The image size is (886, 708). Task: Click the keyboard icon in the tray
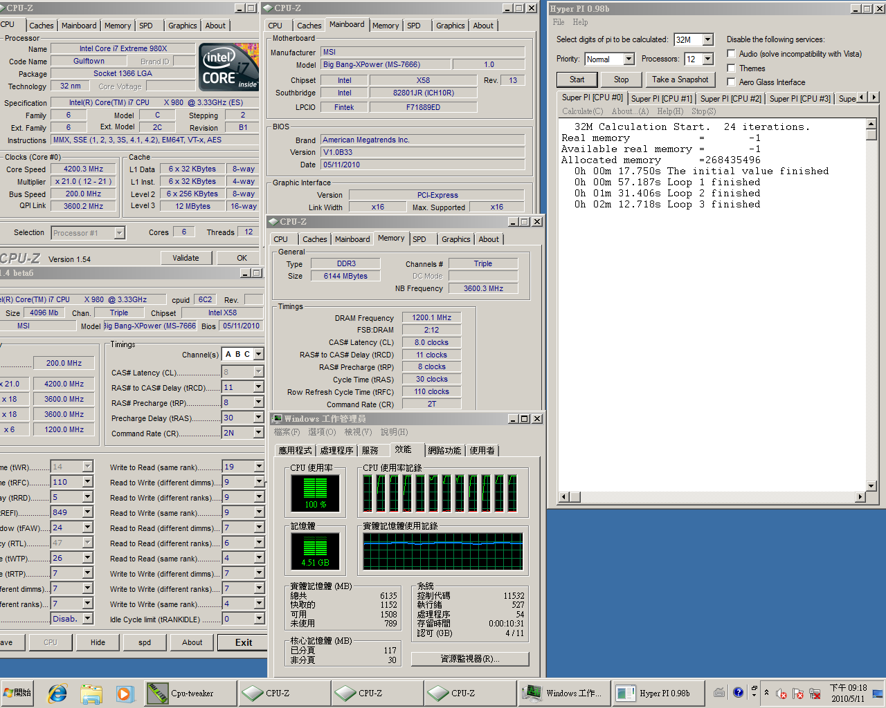click(719, 693)
